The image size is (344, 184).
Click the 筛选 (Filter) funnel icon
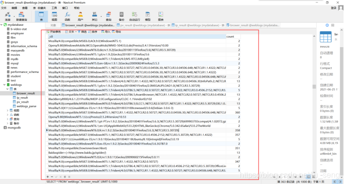[82, 32]
